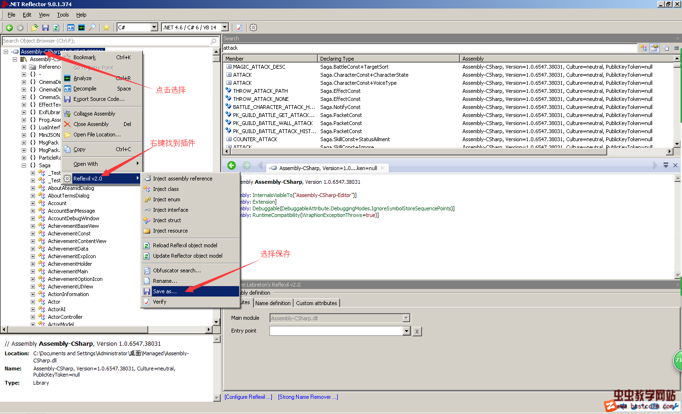Screen dimensions: 682x414
Task: Click the Bookmarks star toolbar icon
Action: click(x=107, y=27)
